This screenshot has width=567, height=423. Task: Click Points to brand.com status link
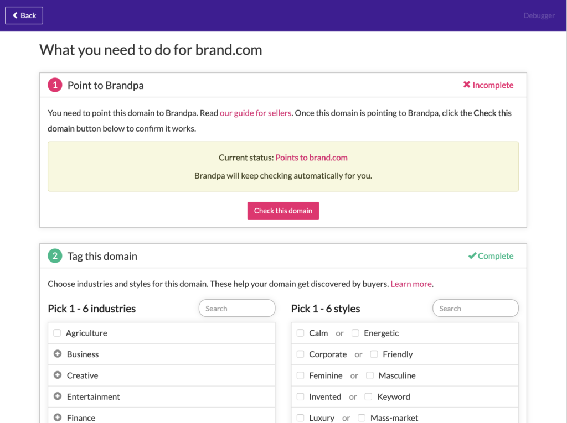311,158
